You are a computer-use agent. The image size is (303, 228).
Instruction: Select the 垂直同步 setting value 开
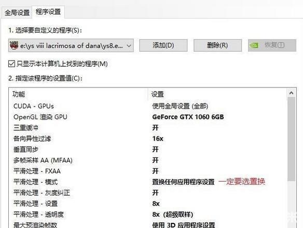(155, 149)
